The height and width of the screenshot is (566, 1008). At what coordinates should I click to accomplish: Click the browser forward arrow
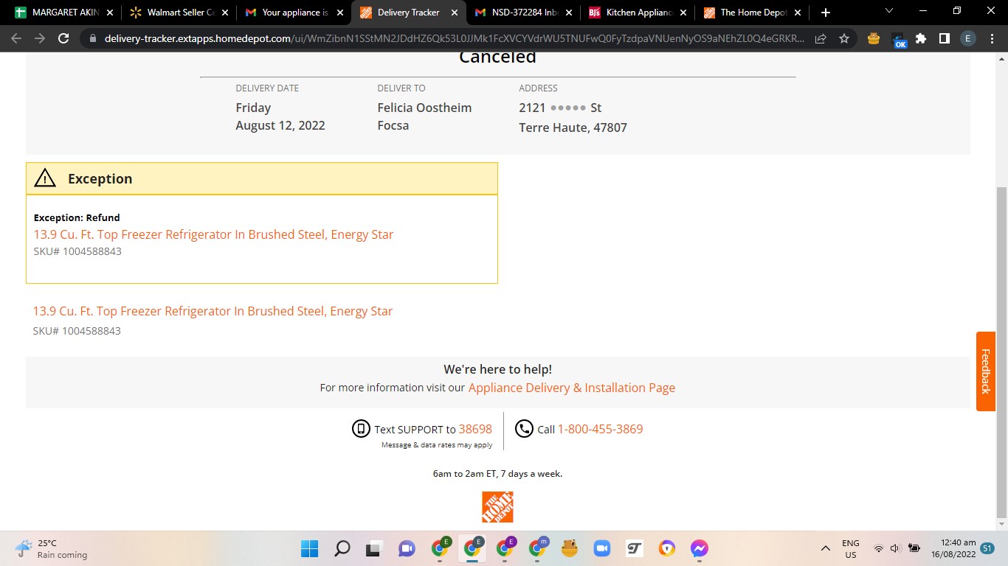40,38
